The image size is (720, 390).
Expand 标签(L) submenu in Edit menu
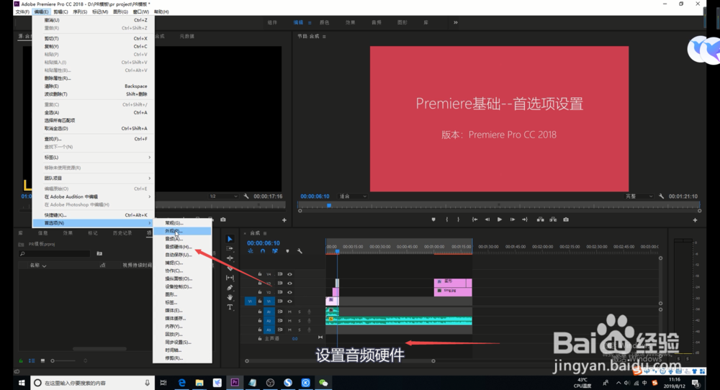coord(93,158)
